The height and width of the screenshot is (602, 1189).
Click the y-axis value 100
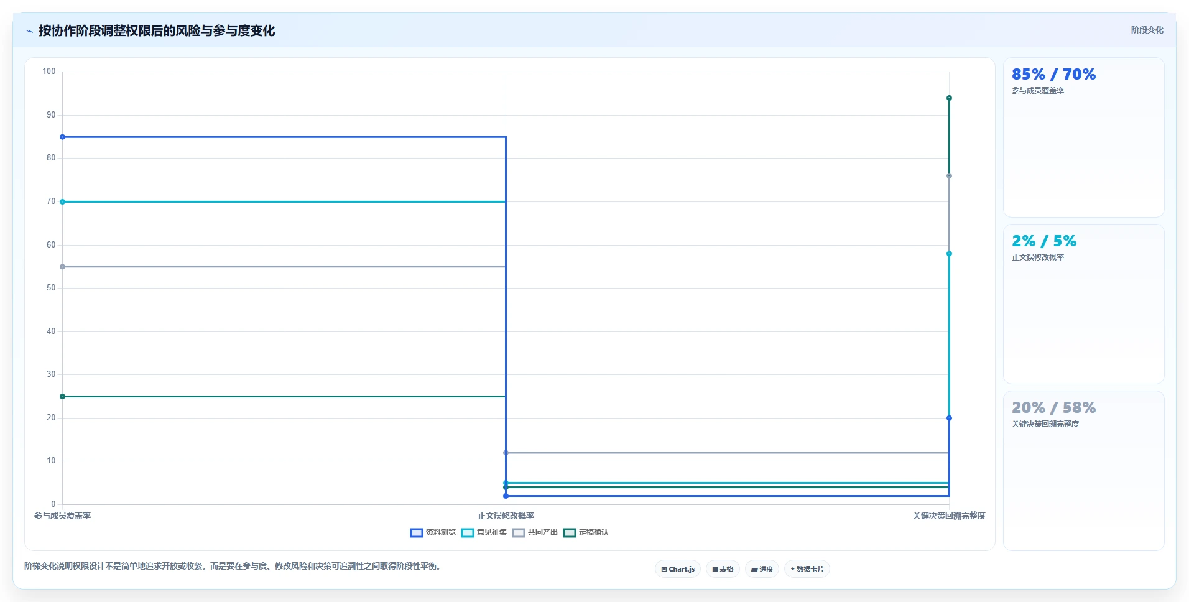click(x=49, y=72)
